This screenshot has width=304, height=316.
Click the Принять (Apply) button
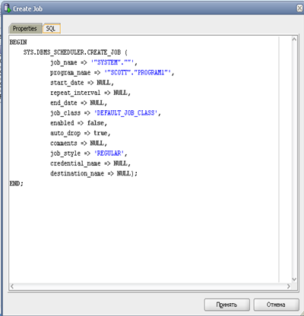[226, 305]
